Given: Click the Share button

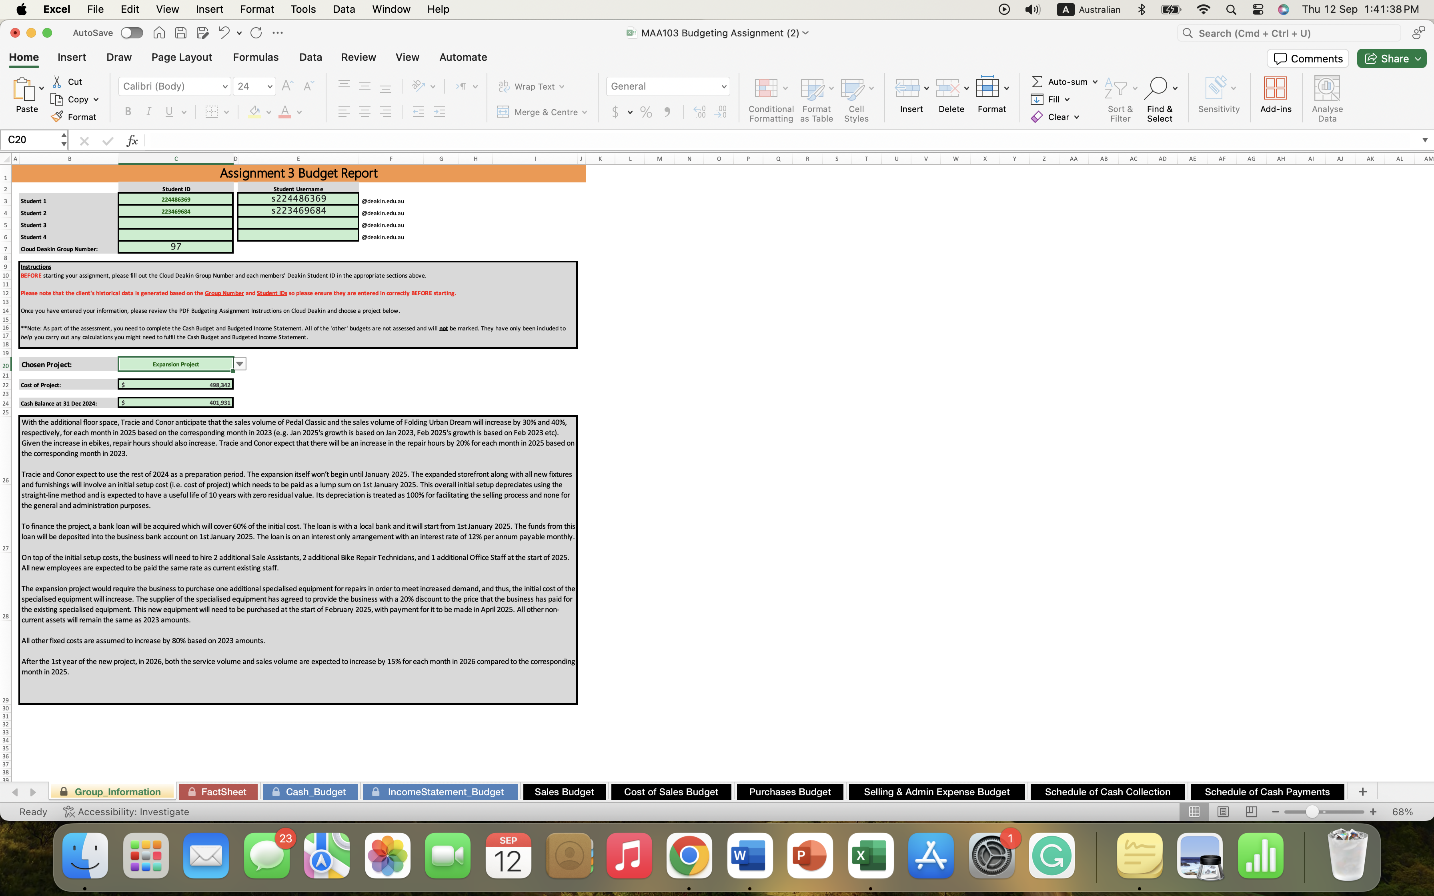Looking at the screenshot, I should click(x=1391, y=58).
